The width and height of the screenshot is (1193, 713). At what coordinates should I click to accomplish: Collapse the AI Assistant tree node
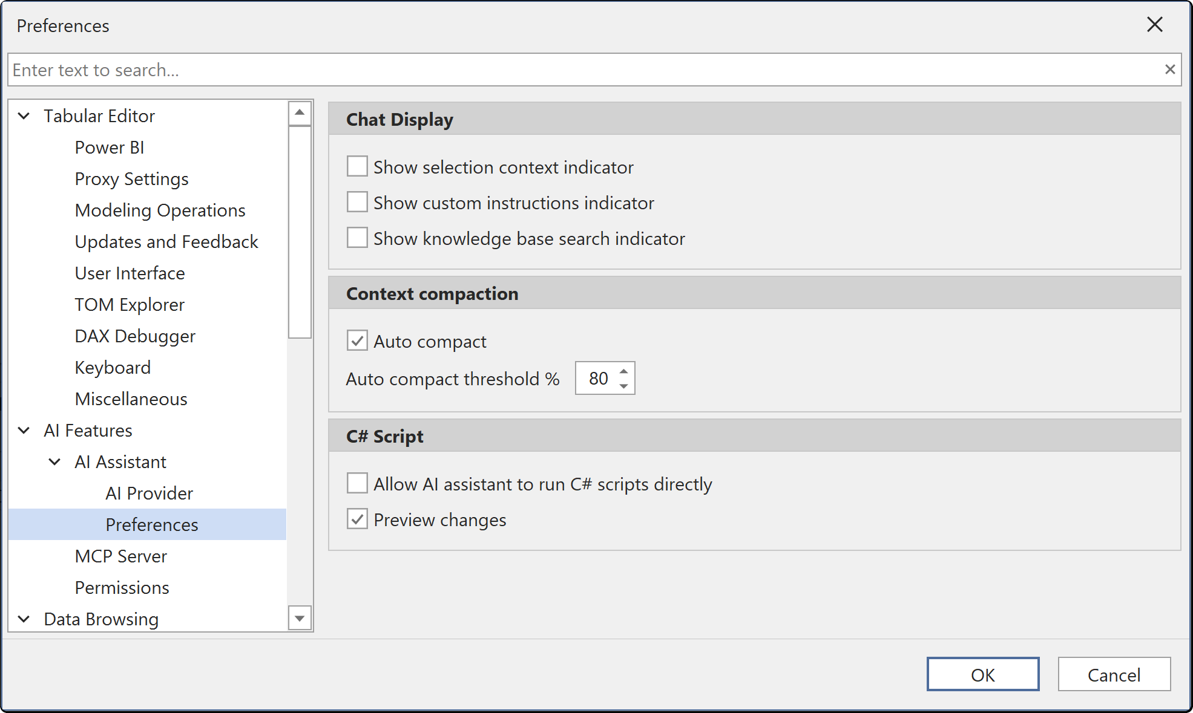tap(54, 461)
